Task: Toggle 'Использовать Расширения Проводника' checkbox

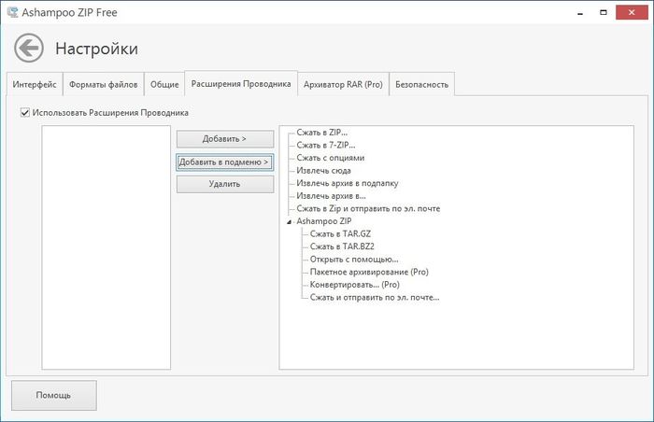Action: [x=24, y=113]
